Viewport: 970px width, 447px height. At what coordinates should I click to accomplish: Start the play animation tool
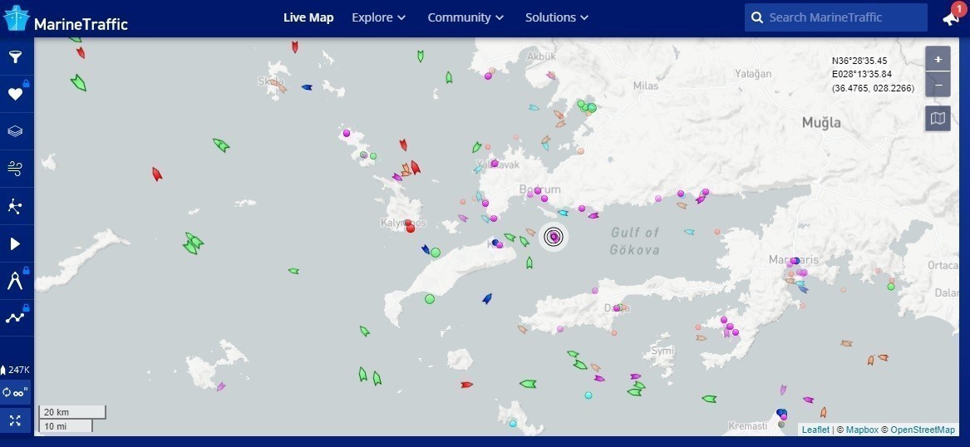[15, 243]
